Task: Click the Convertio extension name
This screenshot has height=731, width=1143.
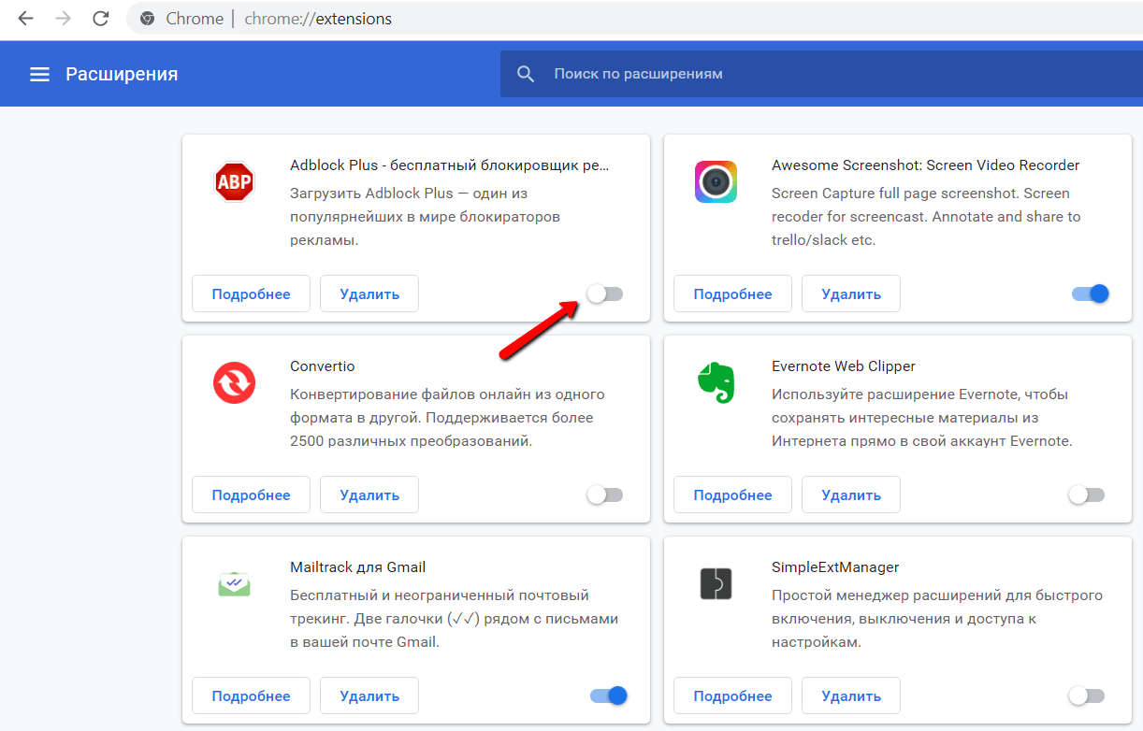Action: tap(323, 366)
